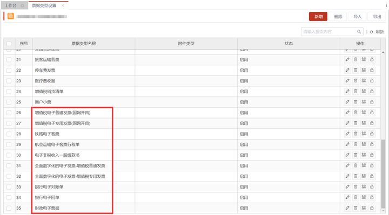Viewport: 389px width, 215px height.
Task: Lock row 23 医疗费收据
Action: [372, 81]
